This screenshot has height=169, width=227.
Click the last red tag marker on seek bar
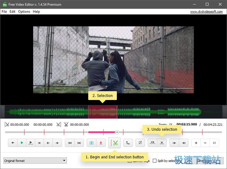(x=202, y=132)
